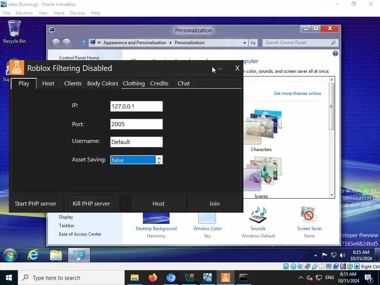Refresh the Control Panel address bar

(x=253, y=43)
